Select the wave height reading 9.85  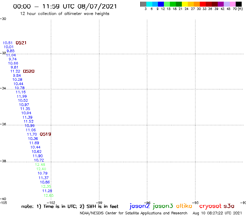coord(11,51)
